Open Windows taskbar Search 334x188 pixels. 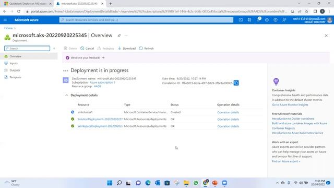(x=120, y=183)
